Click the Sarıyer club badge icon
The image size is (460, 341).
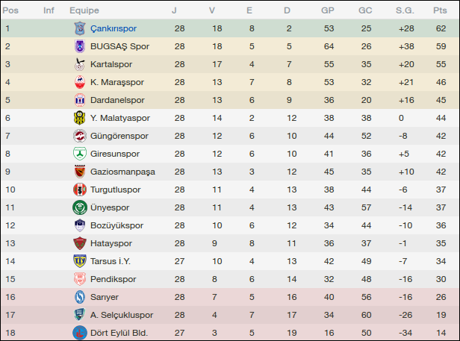tap(79, 297)
